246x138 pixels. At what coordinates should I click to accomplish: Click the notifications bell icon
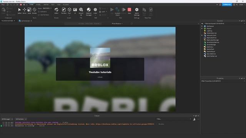[220, 5]
